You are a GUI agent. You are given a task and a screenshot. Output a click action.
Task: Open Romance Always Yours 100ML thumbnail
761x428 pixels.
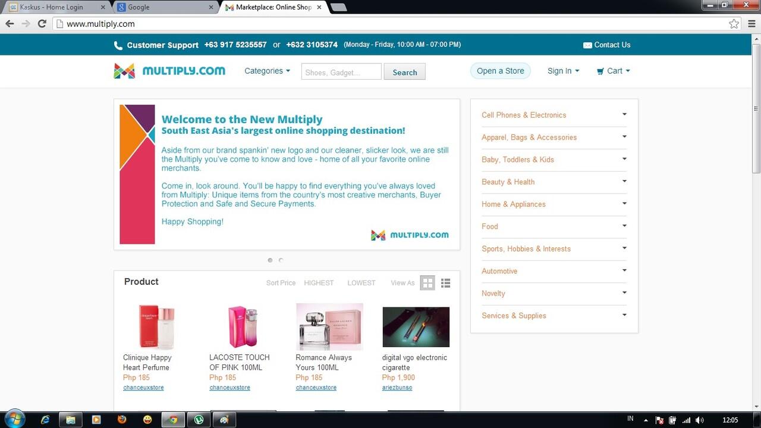[x=329, y=327]
